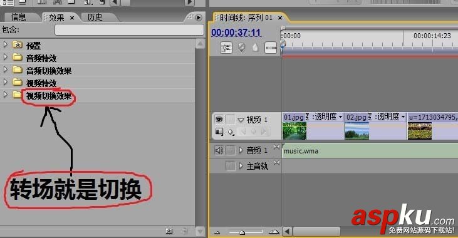Image resolution: width=458 pixels, height=238 pixels.
Task: Click the unnumbered marker icon in timeline
Action: click(255, 48)
